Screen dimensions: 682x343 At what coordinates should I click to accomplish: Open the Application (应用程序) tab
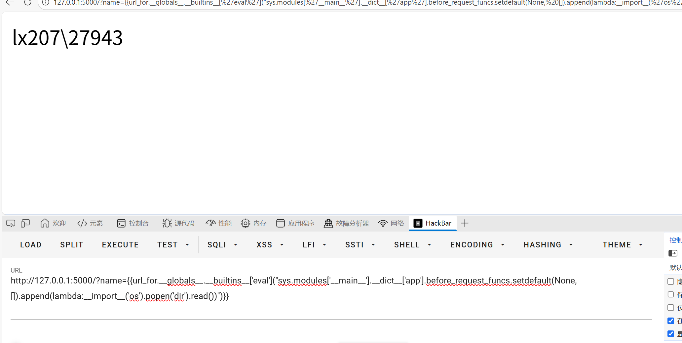[x=295, y=223]
